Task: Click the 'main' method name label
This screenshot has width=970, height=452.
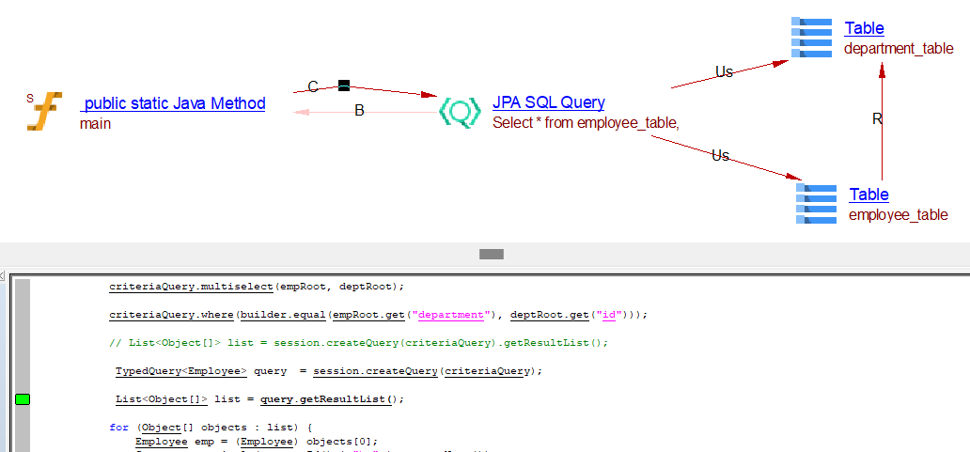Action: point(95,123)
